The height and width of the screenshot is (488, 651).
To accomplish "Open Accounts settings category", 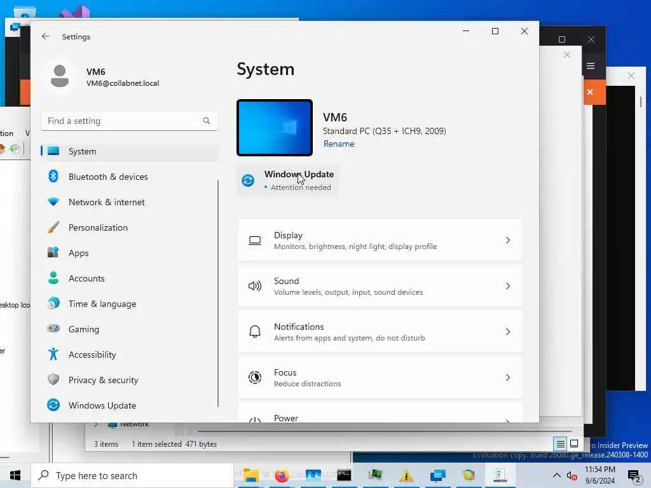I will coord(130,278).
